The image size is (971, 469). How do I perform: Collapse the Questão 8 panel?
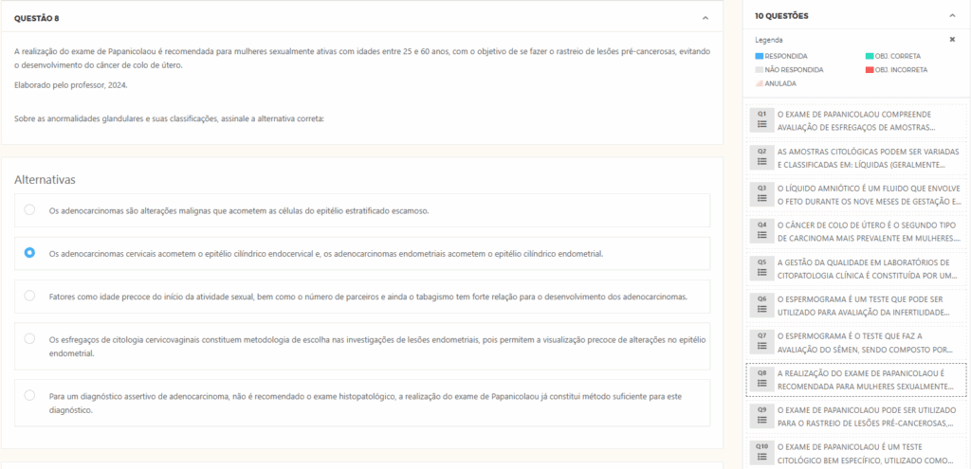tap(705, 18)
